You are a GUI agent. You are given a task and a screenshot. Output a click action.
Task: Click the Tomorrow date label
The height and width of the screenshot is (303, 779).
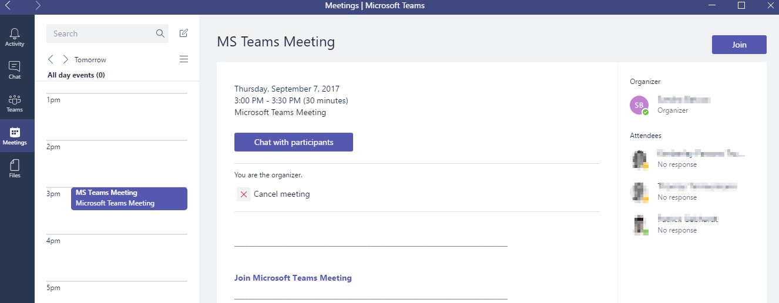click(90, 60)
